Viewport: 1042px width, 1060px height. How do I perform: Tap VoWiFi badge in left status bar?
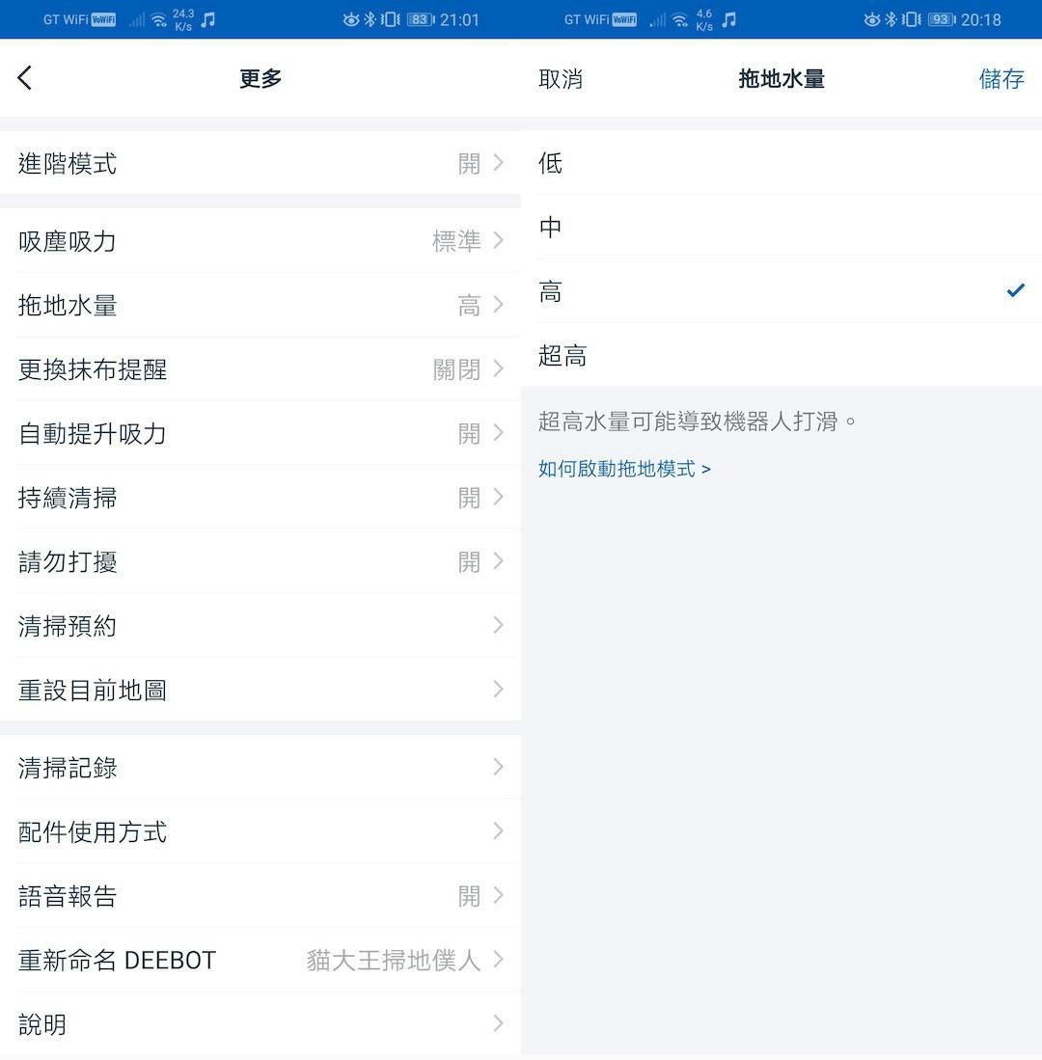coord(103,19)
